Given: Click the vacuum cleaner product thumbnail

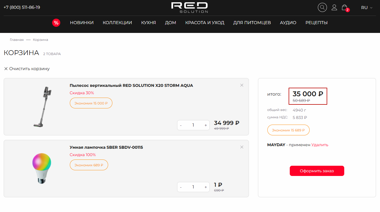Looking at the screenshot, I should click(x=42, y=107).
